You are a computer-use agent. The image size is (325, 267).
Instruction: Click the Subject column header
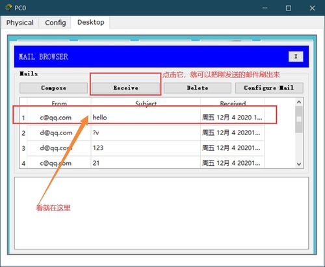coord(146,103)
